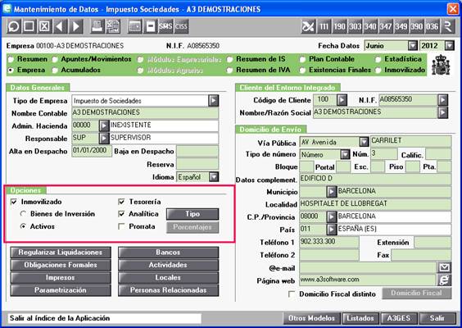Expand the Tipo de Empresa selector
This screenshot has width=462, height=328.
213,101
